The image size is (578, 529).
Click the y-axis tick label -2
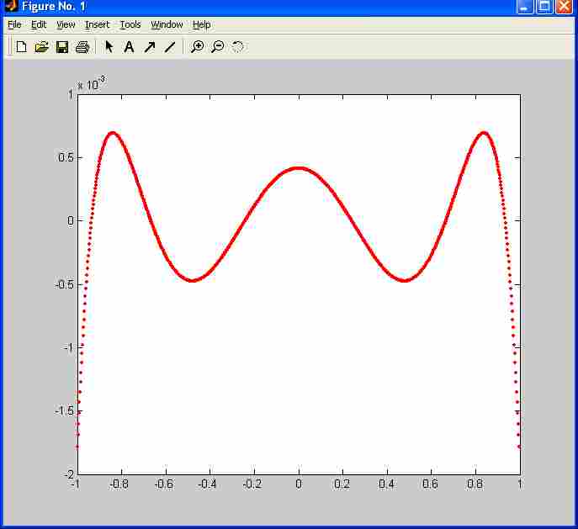coord(69,473)
